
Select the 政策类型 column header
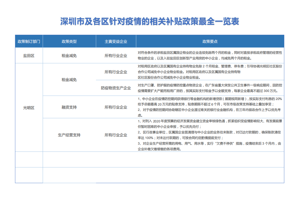click(x=69, y=41)
